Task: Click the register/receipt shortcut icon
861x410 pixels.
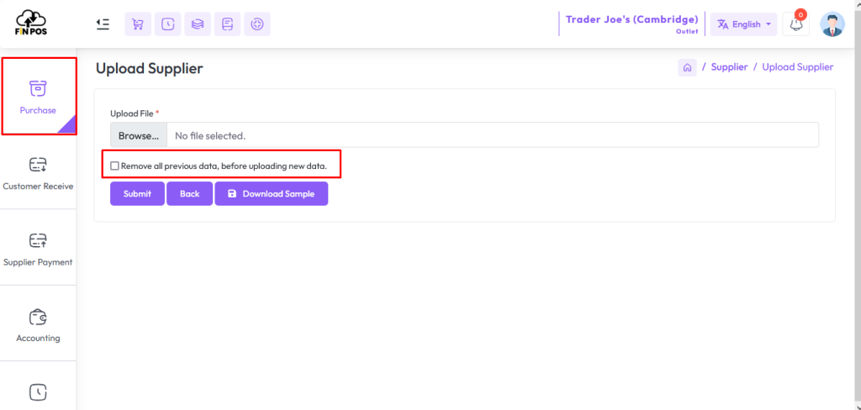Action: click(227, 24)
